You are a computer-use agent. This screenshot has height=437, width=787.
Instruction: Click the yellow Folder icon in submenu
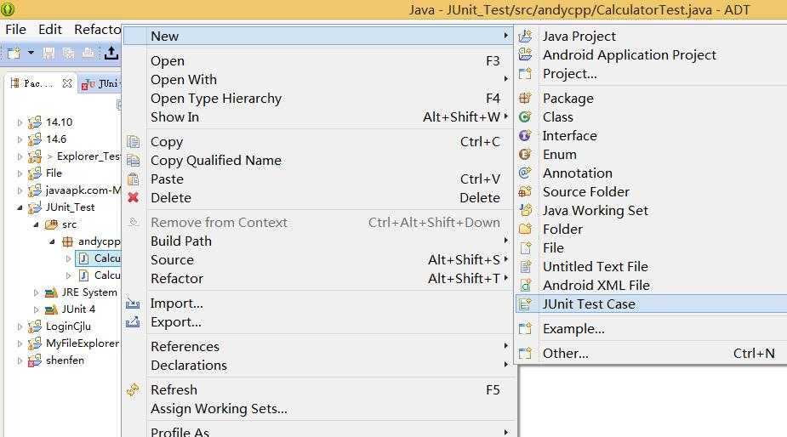pos(525,230)
